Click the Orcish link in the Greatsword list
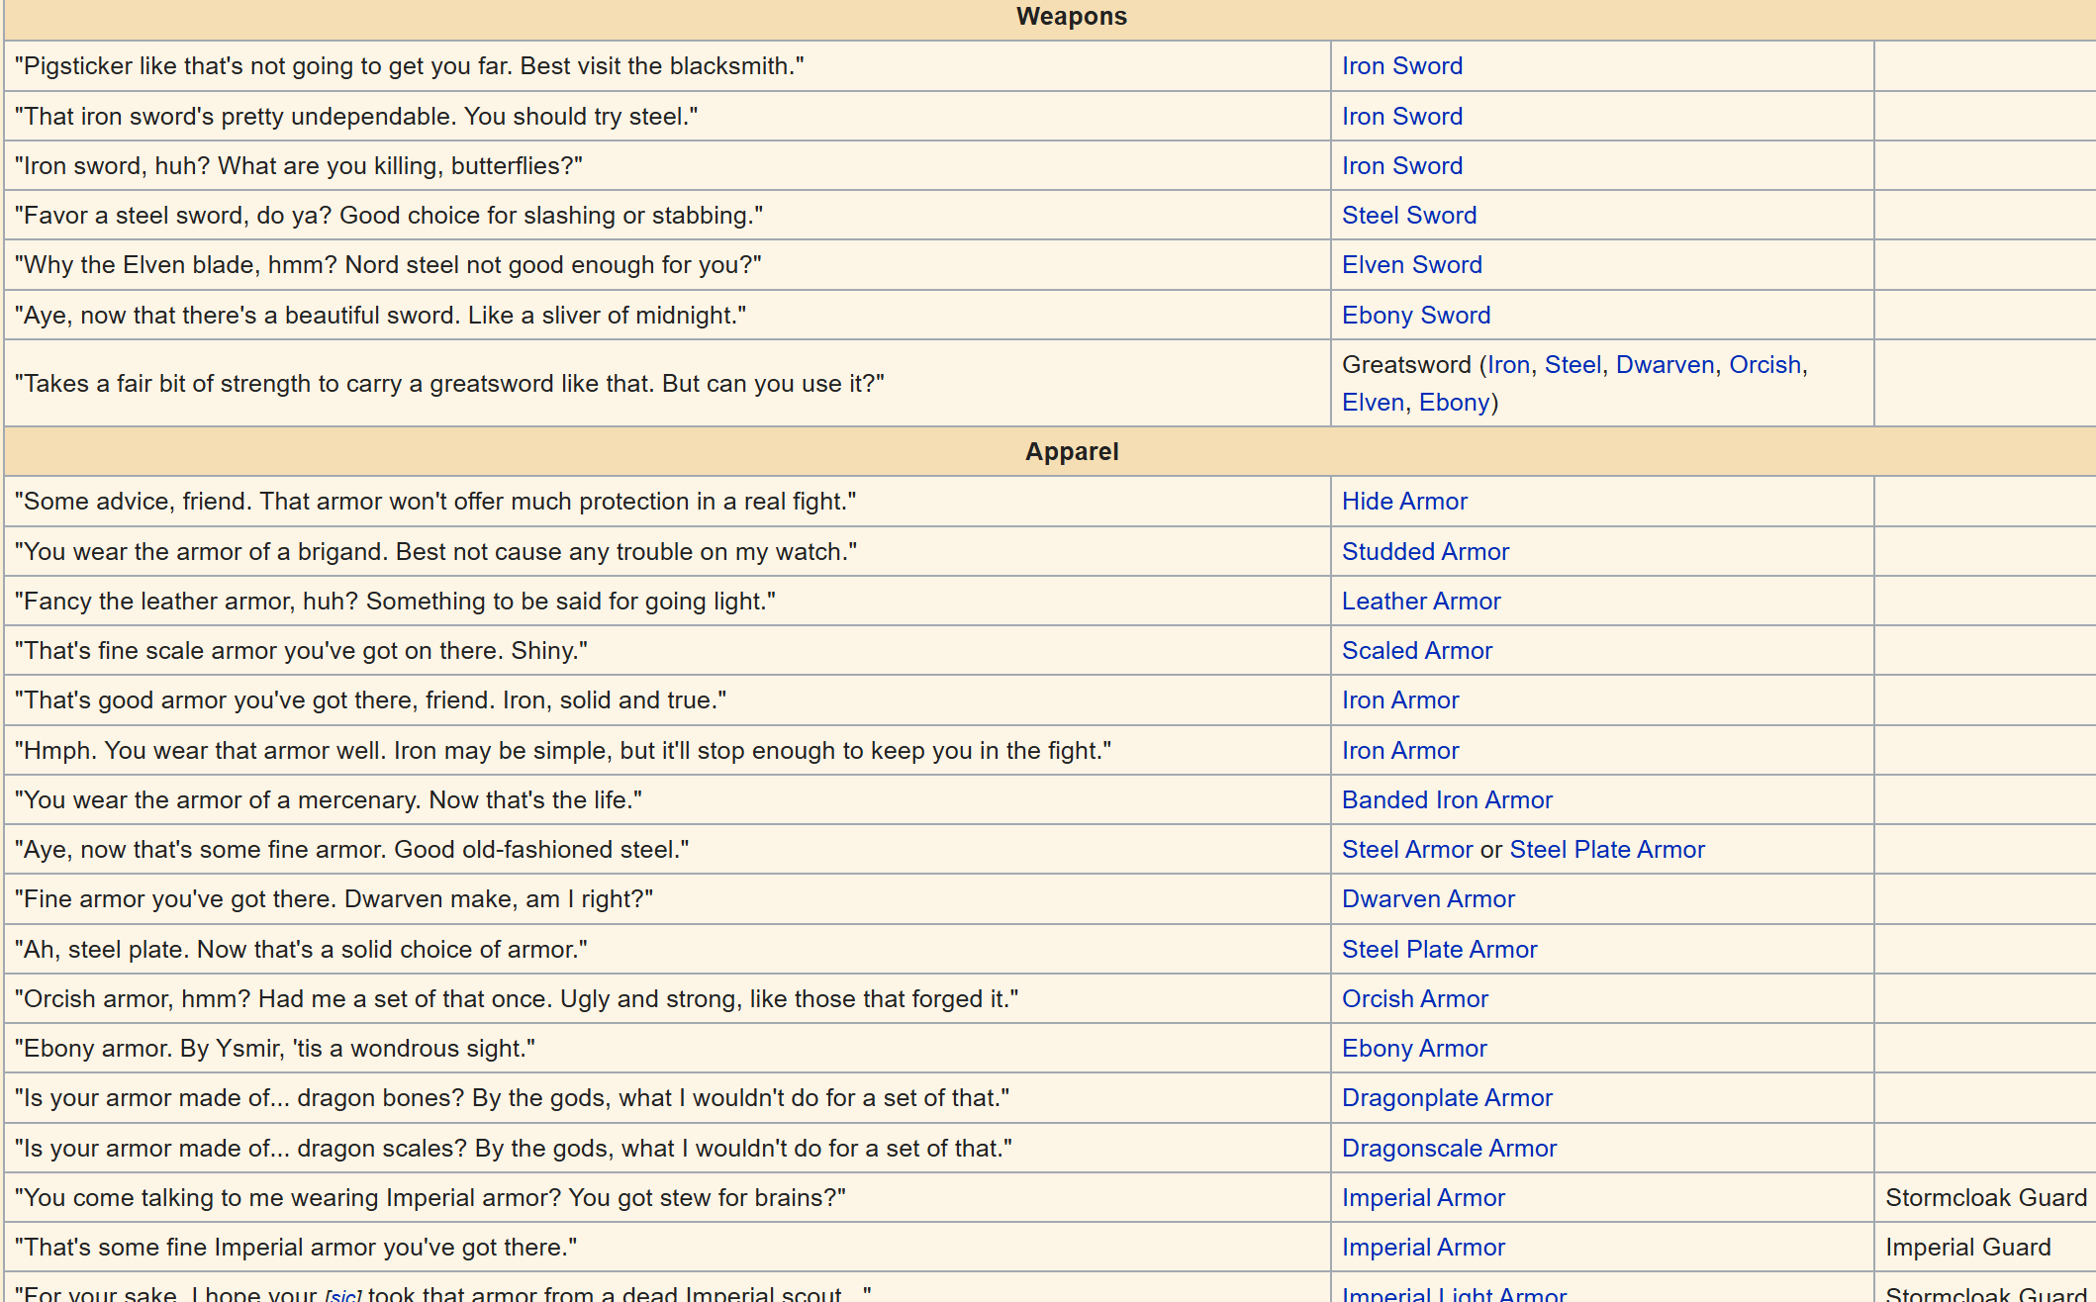This screenshot has height=1302, width=2096. 1764,365
